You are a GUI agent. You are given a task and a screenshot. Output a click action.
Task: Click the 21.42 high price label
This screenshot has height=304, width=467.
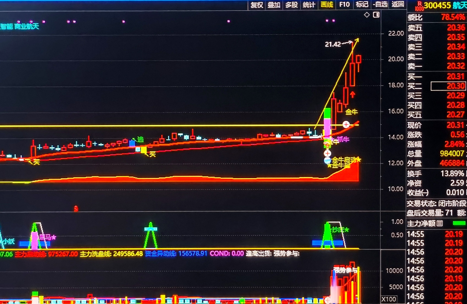[333, 44]
